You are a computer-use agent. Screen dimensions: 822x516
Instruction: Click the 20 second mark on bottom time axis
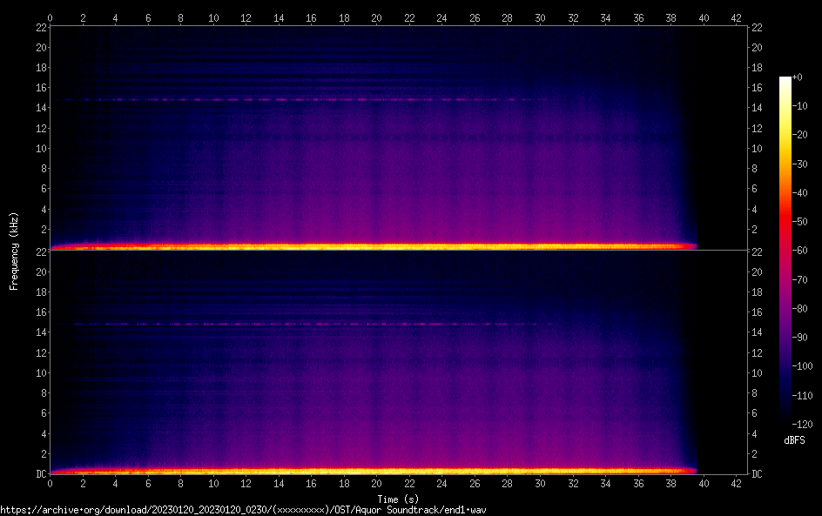pyautogui.click(x=377, y=485)
